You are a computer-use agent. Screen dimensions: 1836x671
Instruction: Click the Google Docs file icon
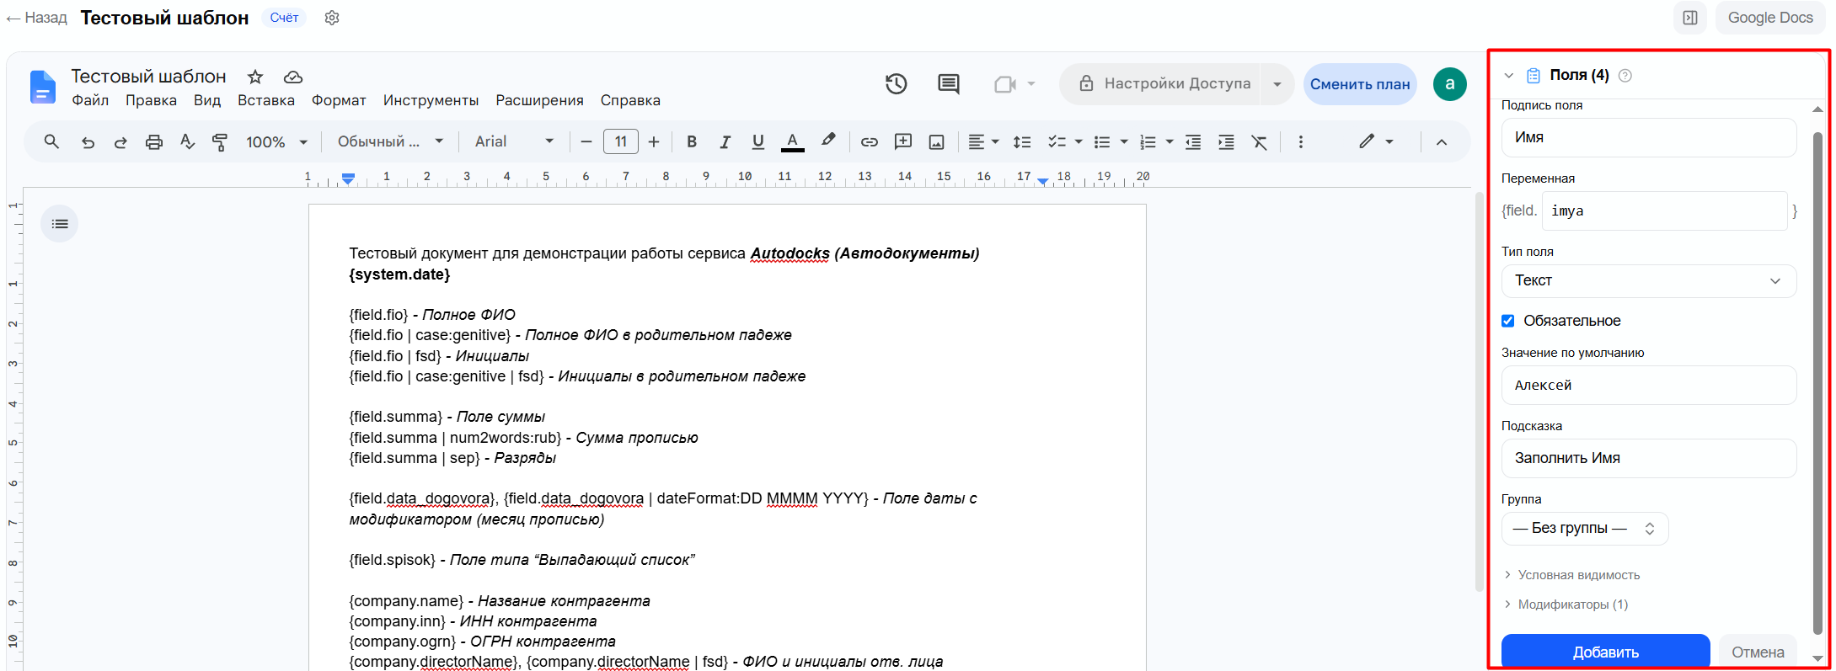click(42, 87)
